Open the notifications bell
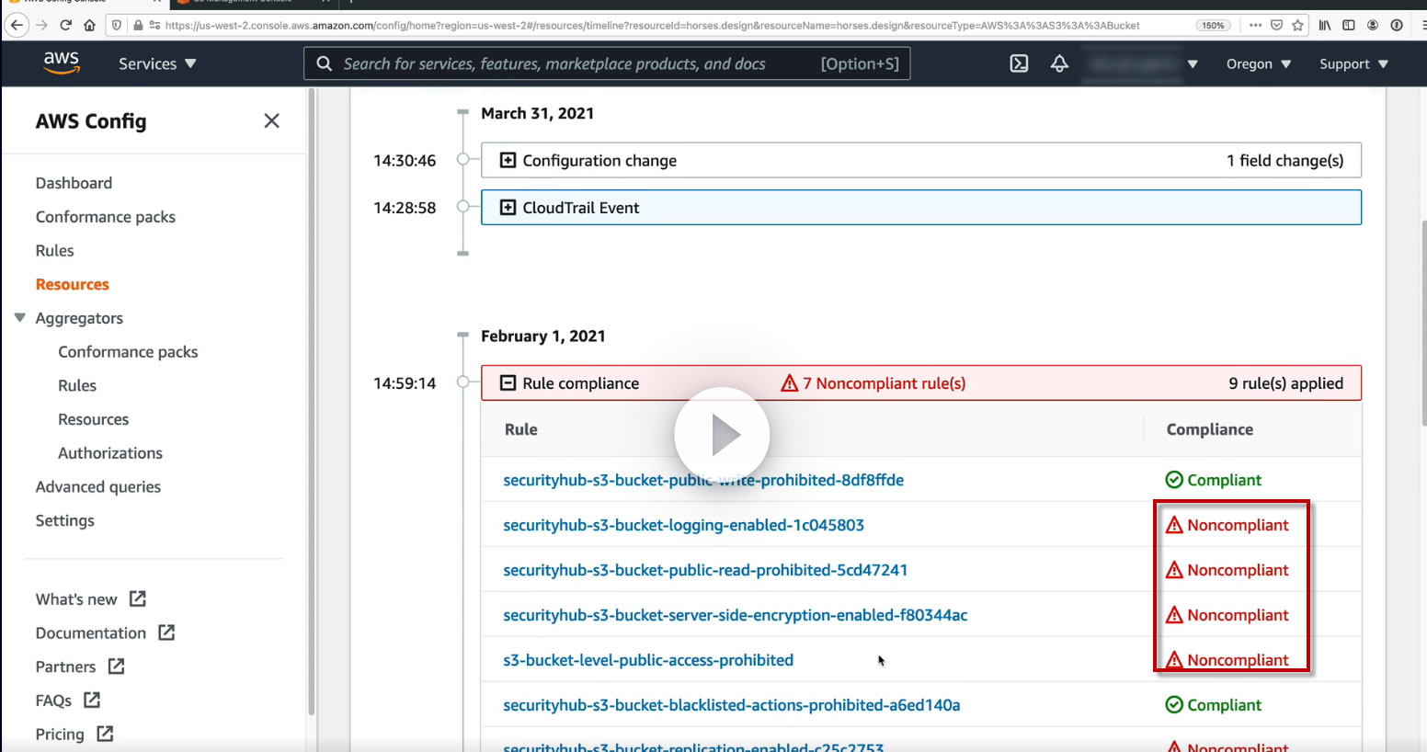Screen dimensions: 1427x752 (x=1059, y=63)
